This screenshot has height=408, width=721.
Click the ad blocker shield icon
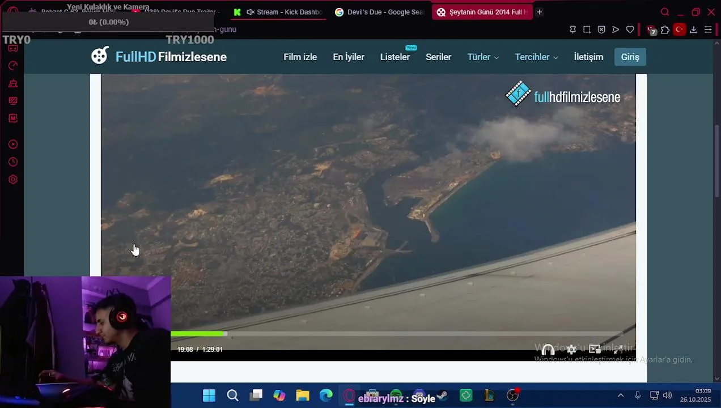[601, 29]
